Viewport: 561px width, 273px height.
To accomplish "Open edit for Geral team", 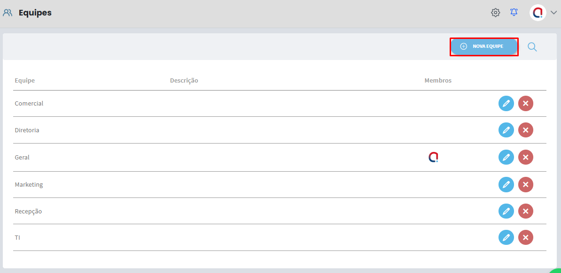I will [x=506, y=157].
